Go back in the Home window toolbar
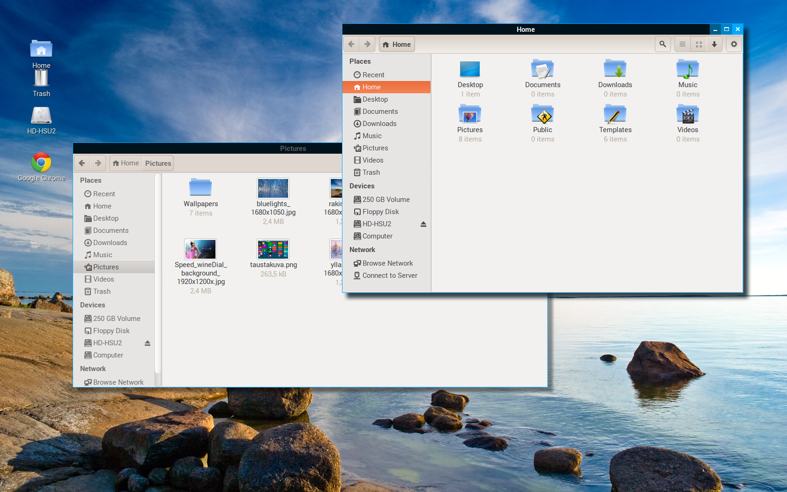 [x=351, y=44]
